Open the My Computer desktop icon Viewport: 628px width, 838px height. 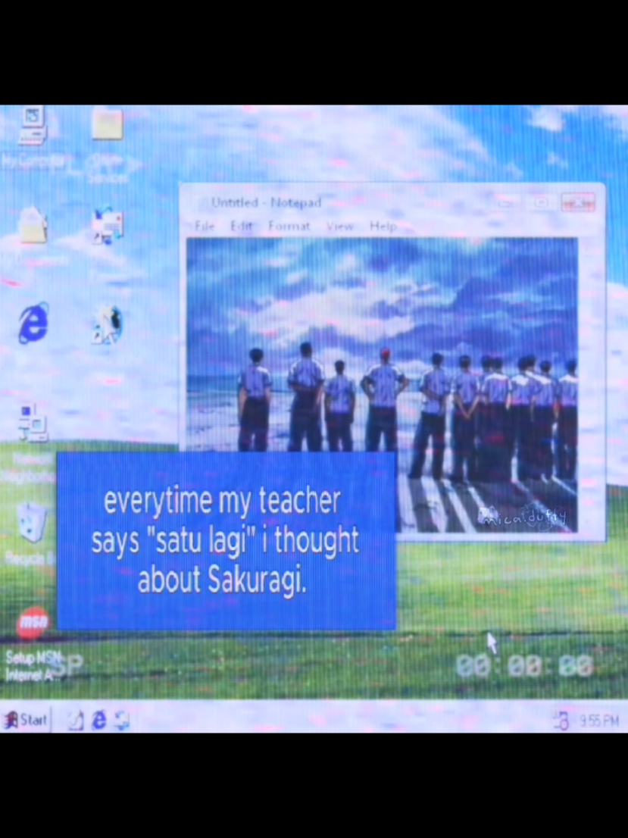tap(32, 127)
